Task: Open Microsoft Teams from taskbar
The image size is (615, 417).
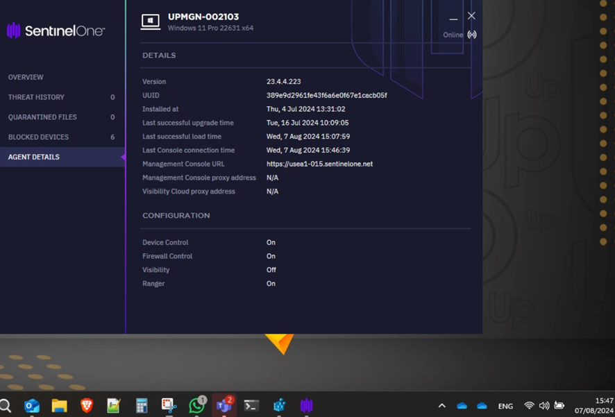Action: point(224,406)
